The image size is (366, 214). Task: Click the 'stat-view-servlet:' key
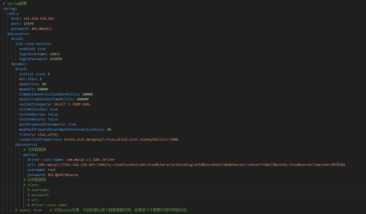click(33, 44)
